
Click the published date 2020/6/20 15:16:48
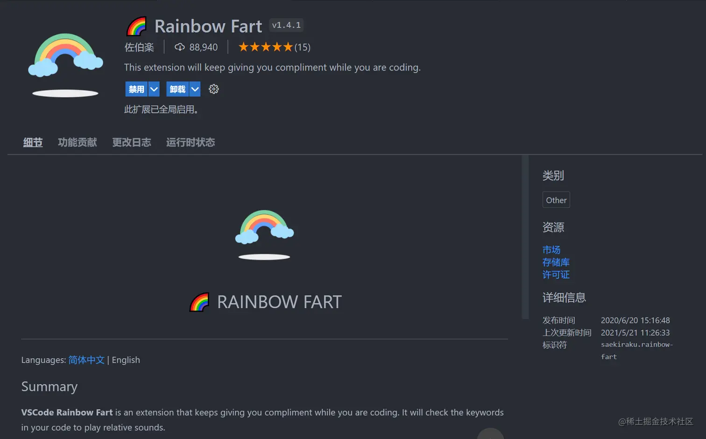[x=635, y=320]
